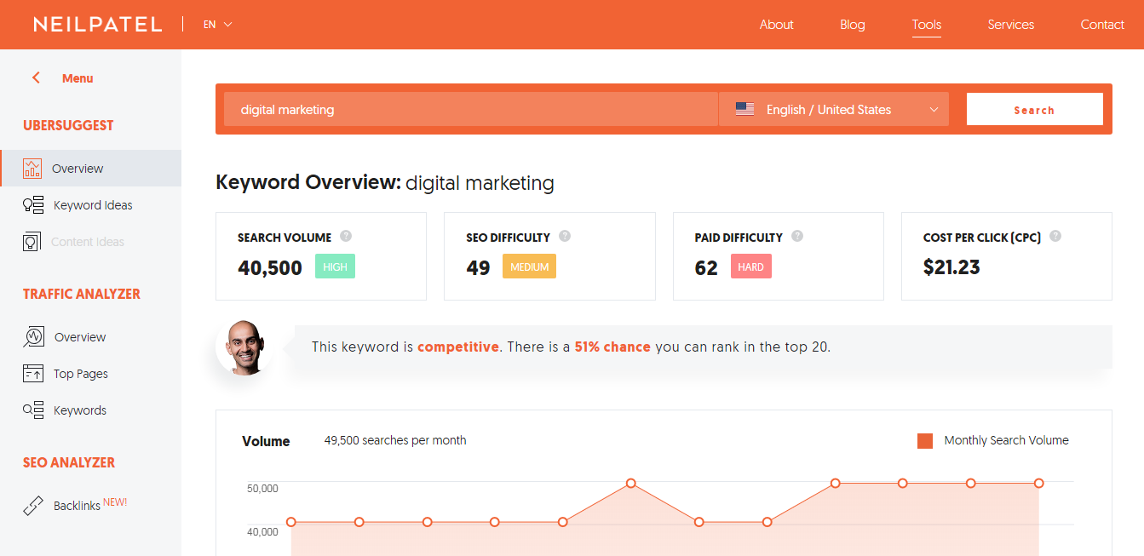The height and width of the screenshot is (556, 1144).
Task: Click the SEO Difficulty help icon
Action: [565, 237]
